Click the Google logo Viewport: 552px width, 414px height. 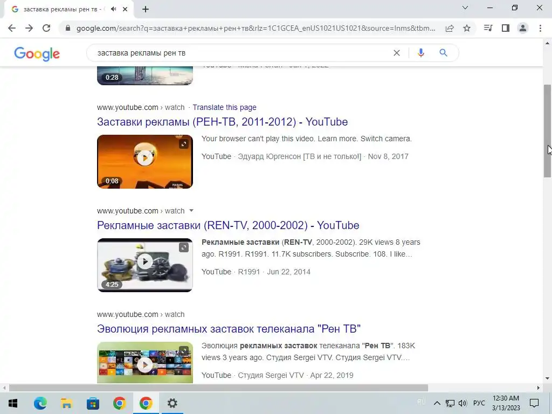[x=37, y=53]
